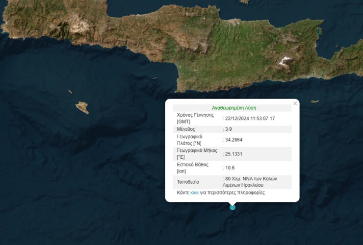Click the teal earthquake epicenter marker
This screenshot has height=245, width=363.
[x=233, y=207]
